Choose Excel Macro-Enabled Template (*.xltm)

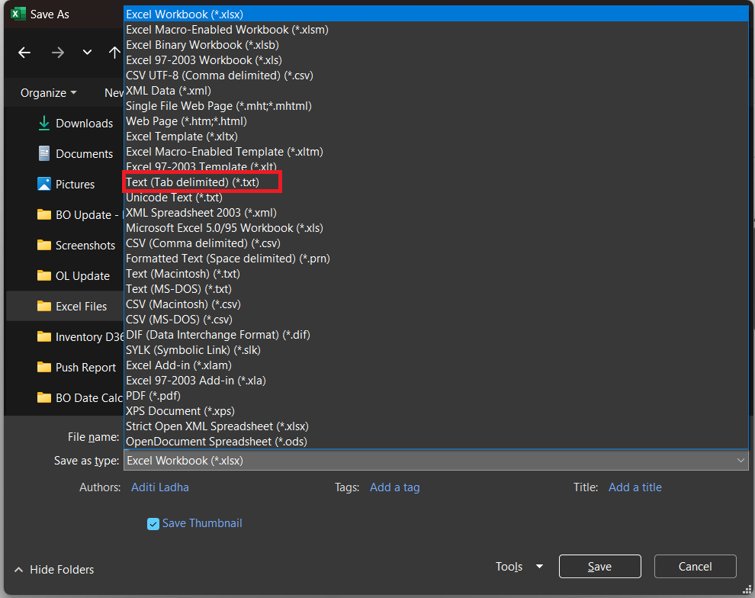(x=435, y=152)
